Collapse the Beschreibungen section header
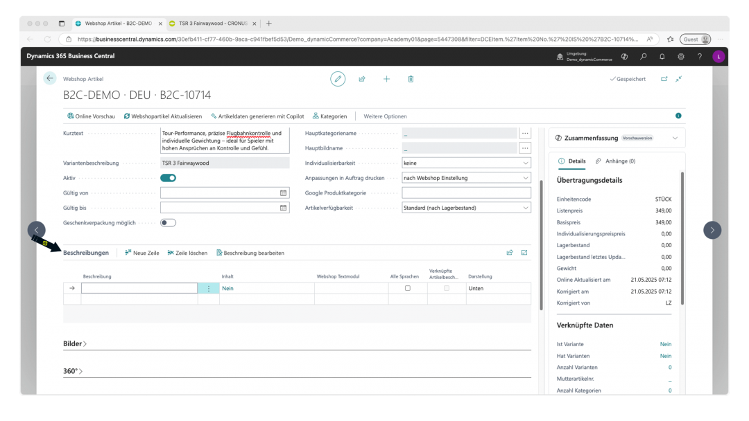 pos(86,253)
